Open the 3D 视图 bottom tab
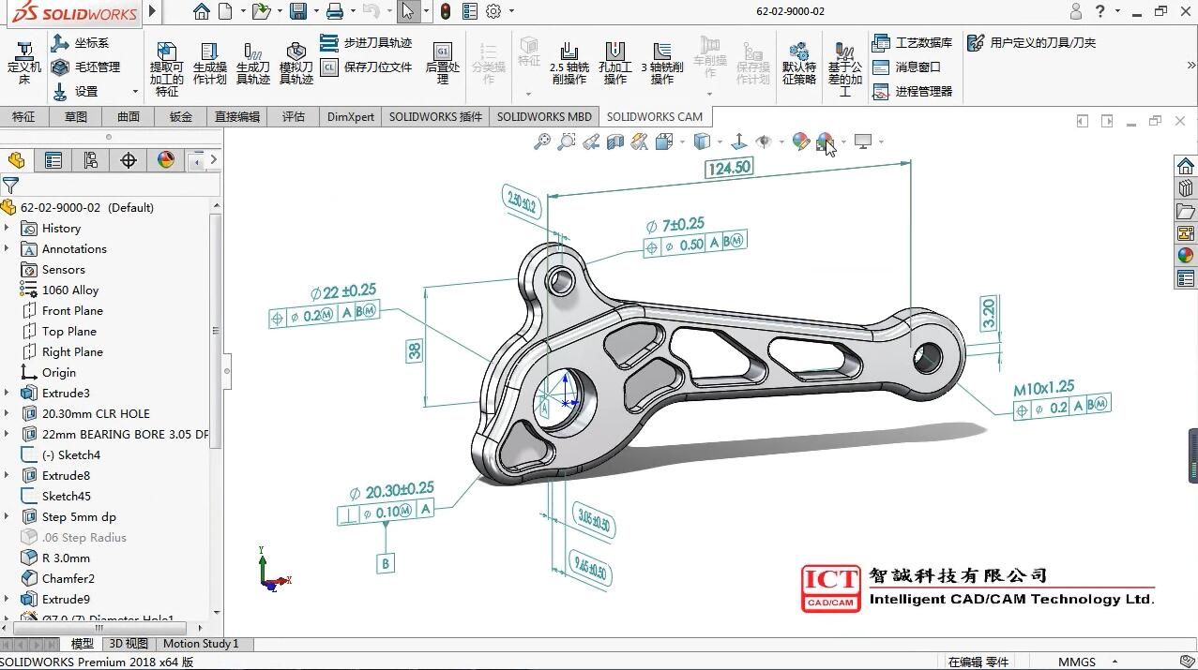1198x670 pixels. [x=129, y=644]
